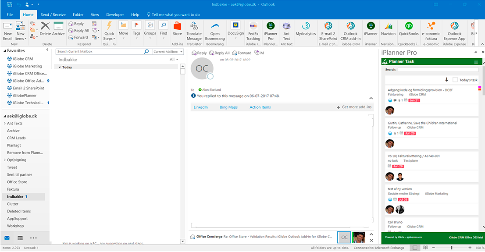Open the iGlobe CRM favorite group
The height and width of the screenshot is (252, 485).
point(23,59)
